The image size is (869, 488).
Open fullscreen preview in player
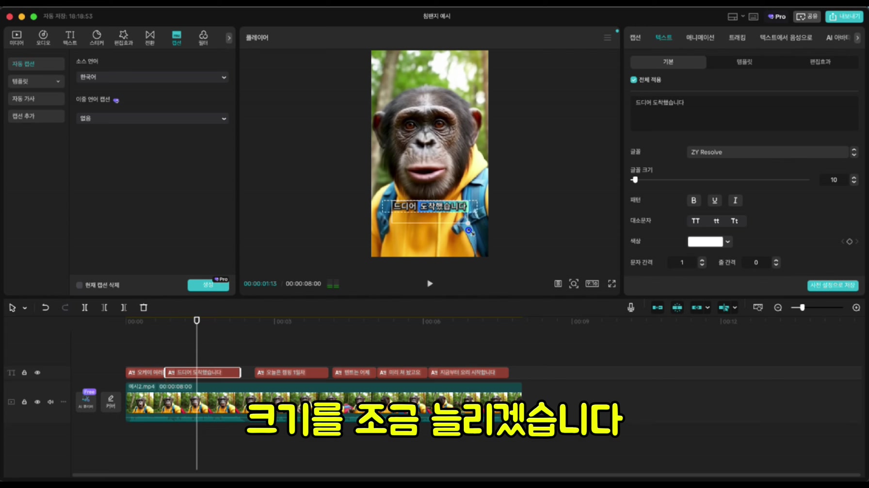point(612,283)
